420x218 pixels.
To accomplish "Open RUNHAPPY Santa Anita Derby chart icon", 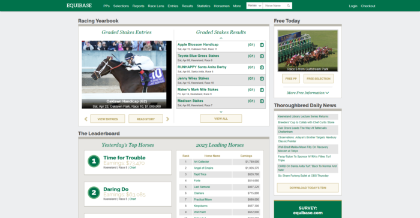I will click(262, 68).
